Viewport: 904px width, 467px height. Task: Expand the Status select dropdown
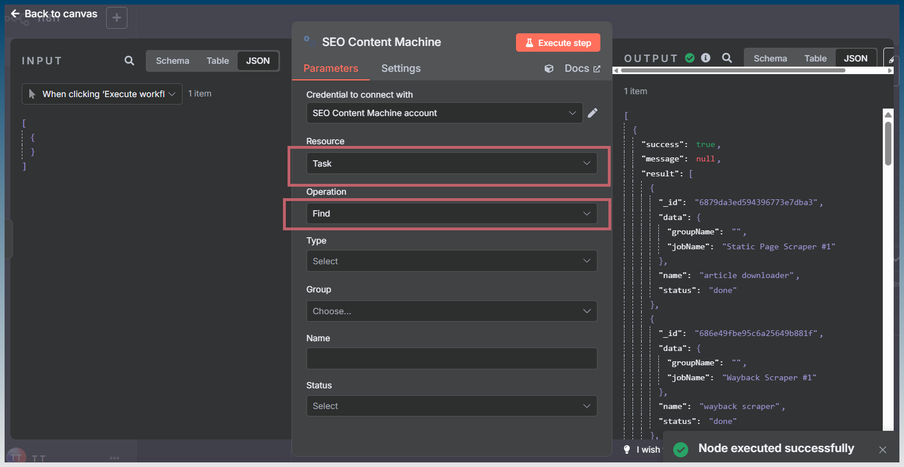pos(452,406)
